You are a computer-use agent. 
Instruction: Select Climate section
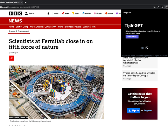[x=48, y=27]
